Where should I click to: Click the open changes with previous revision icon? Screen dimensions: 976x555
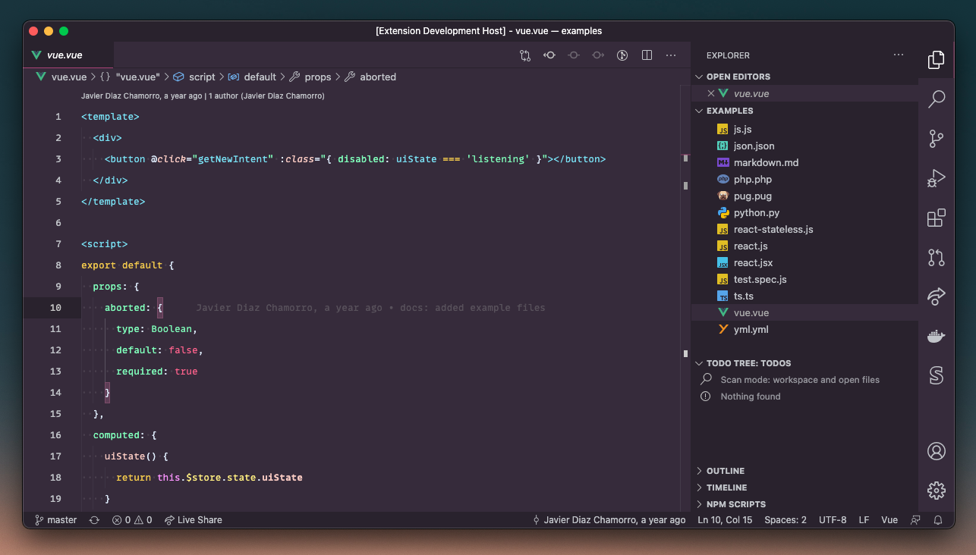(549, 55)
